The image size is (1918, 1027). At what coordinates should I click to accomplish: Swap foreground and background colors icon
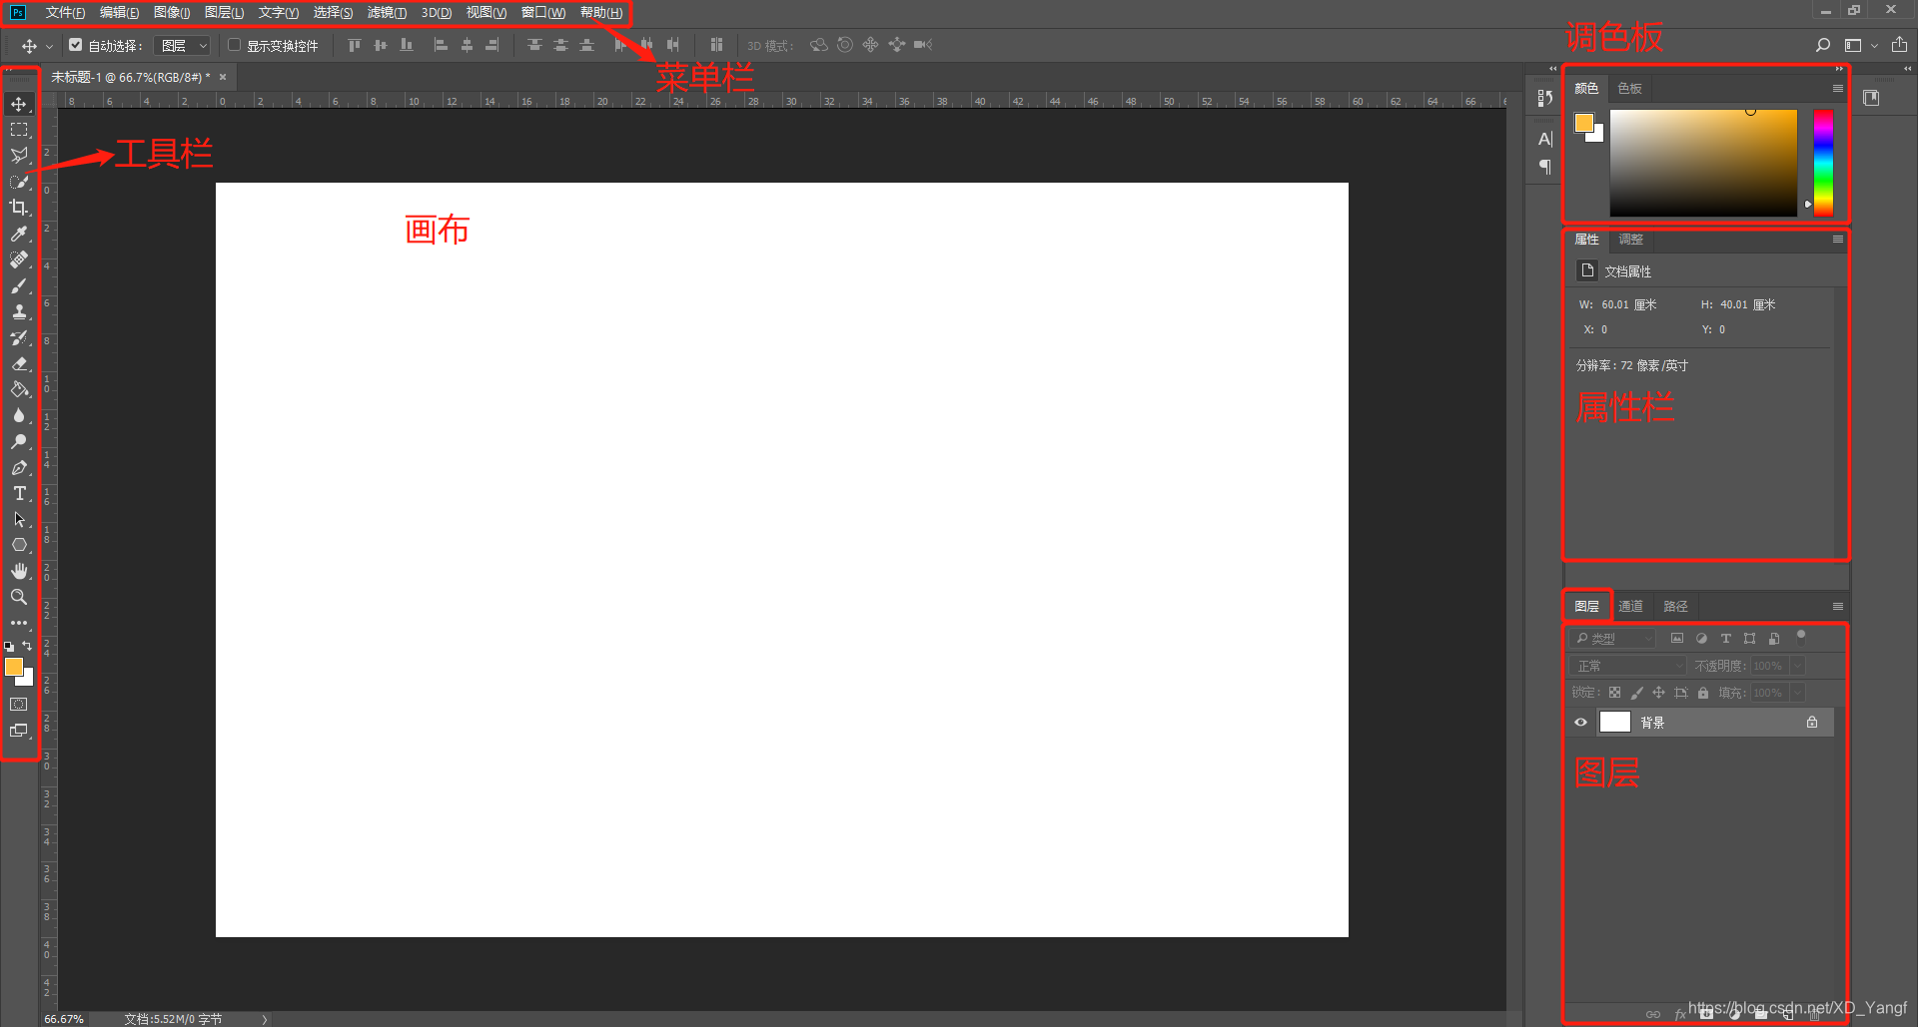click(28, 646)
